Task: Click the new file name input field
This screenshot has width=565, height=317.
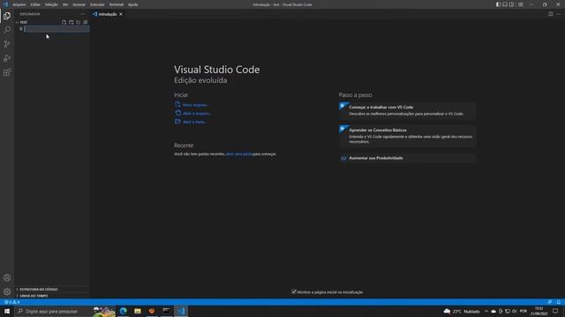Action: 56,29
